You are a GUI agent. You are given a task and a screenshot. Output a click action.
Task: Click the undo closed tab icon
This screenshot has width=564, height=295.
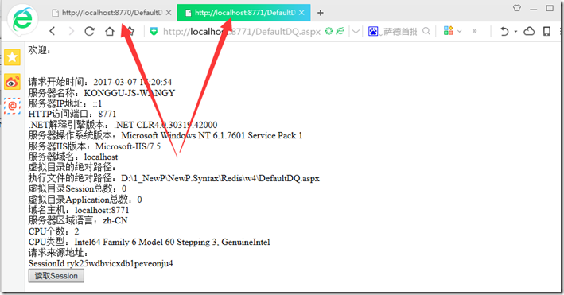click(504, 32)
